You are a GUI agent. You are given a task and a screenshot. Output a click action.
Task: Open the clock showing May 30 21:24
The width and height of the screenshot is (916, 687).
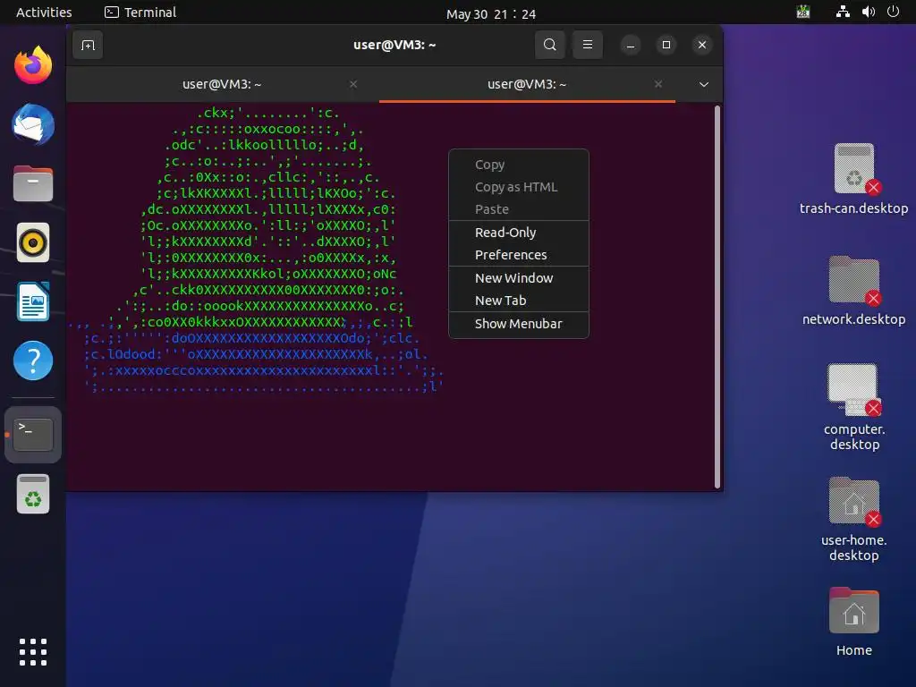pyautogui.click(x=491, y=13)
